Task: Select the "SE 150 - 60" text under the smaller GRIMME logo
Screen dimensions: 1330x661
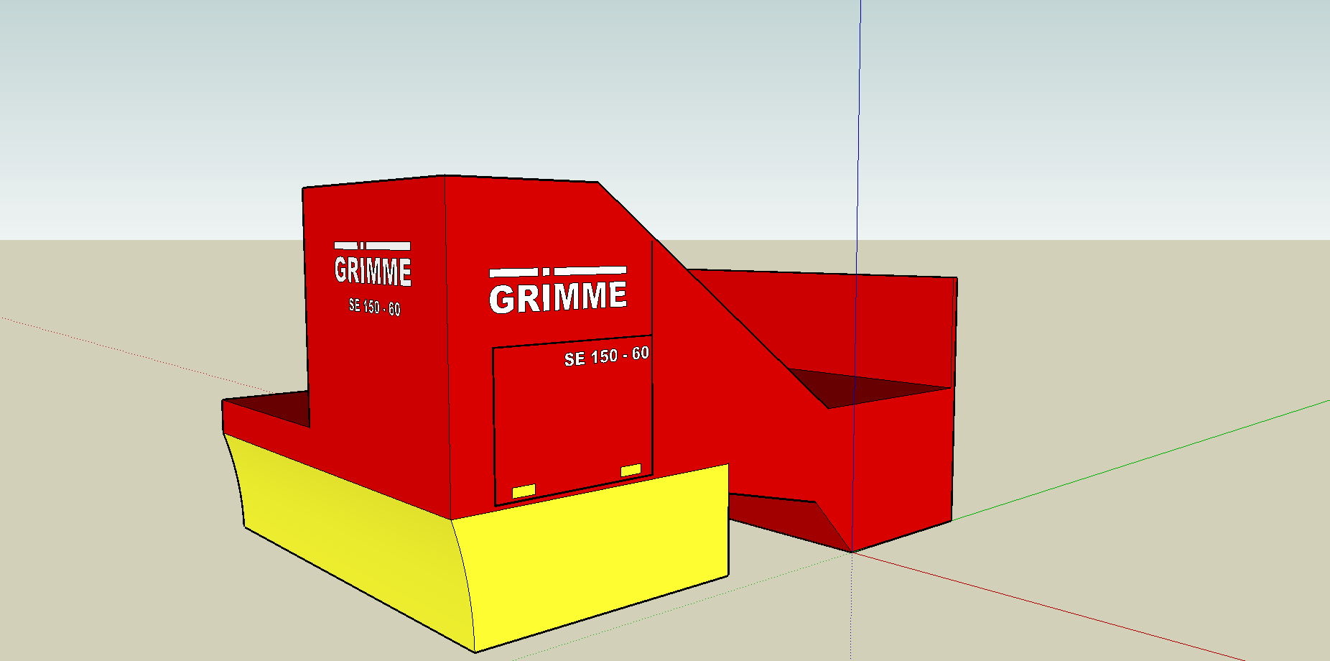Action: (x=375, y=307)
